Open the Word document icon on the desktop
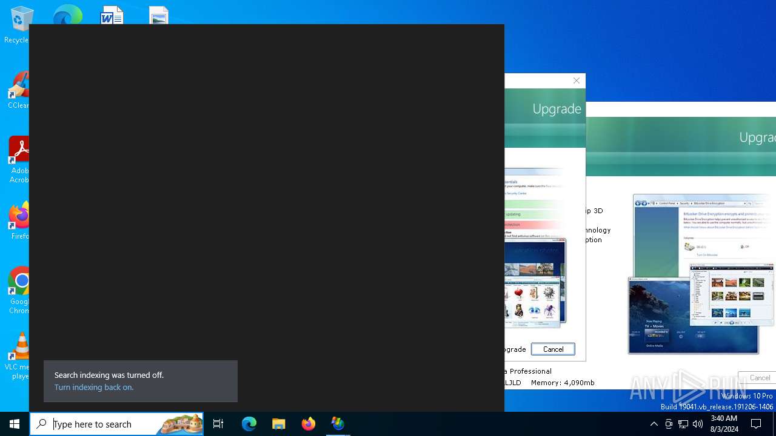Image resolution: width=776 pixels, height=436 pixels. (x=112, y=15)
